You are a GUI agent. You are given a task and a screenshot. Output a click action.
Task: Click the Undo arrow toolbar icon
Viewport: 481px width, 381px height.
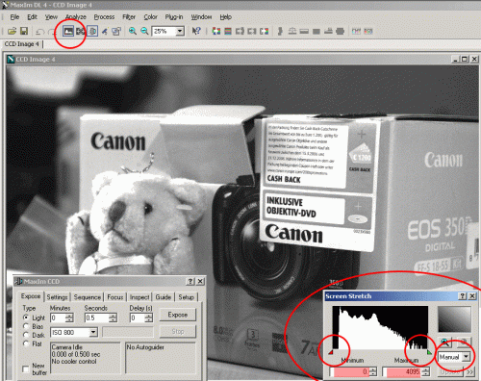click(x=39, y=32)
